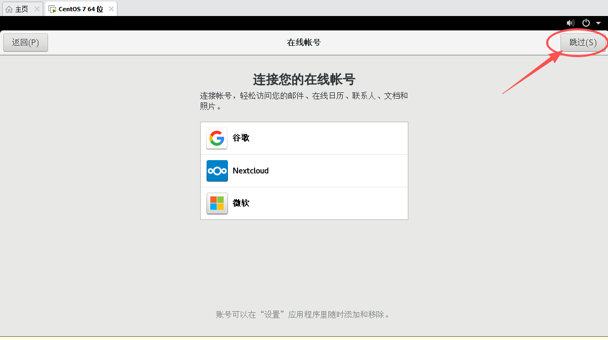Click the 账号可以在“设置” footer note

click(304, 314)
